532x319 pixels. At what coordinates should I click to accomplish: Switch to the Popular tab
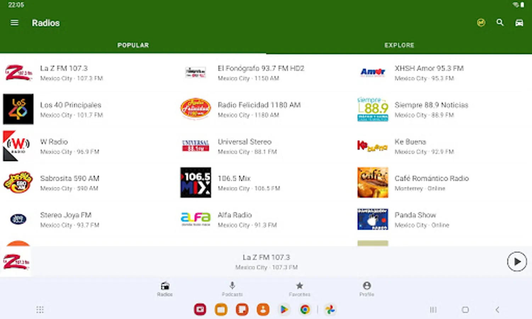pyautogui.click(x=133, y=45)
